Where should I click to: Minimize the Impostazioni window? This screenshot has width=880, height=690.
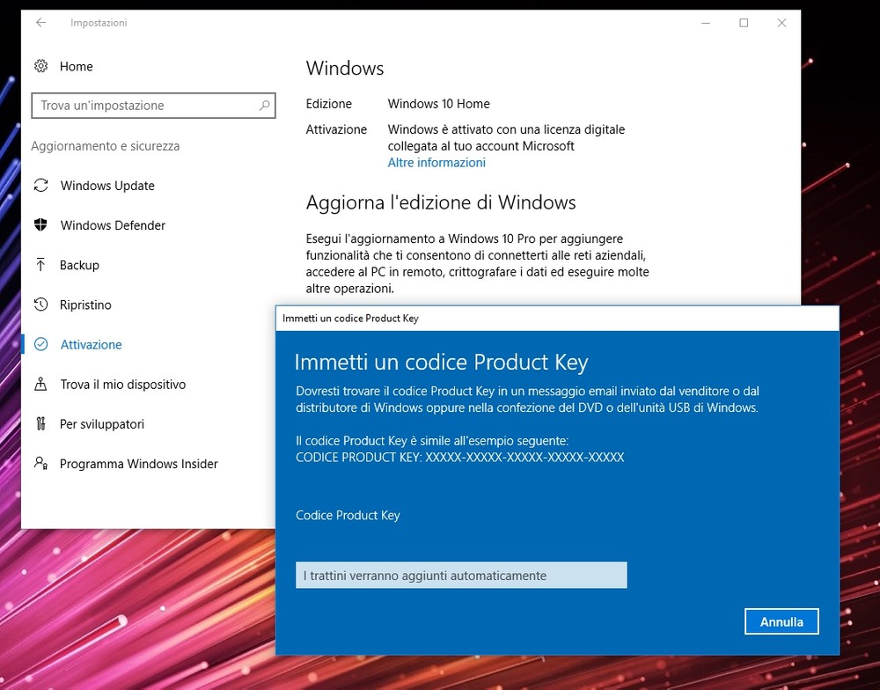[x=706, y=23]
